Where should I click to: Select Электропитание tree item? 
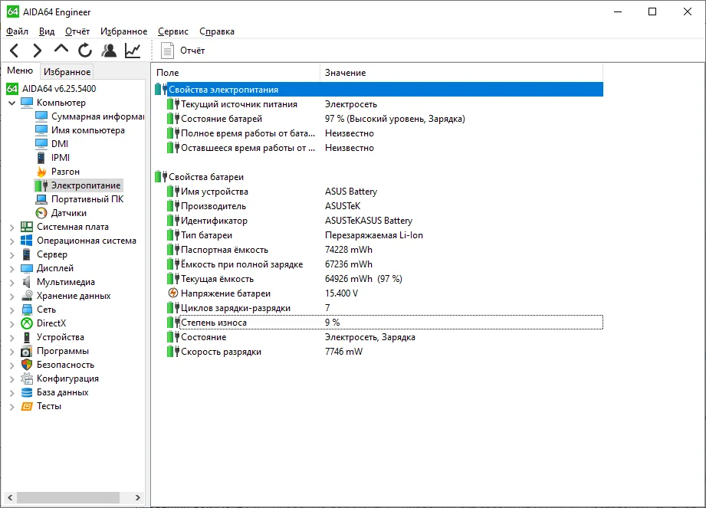tap(86, 185)
